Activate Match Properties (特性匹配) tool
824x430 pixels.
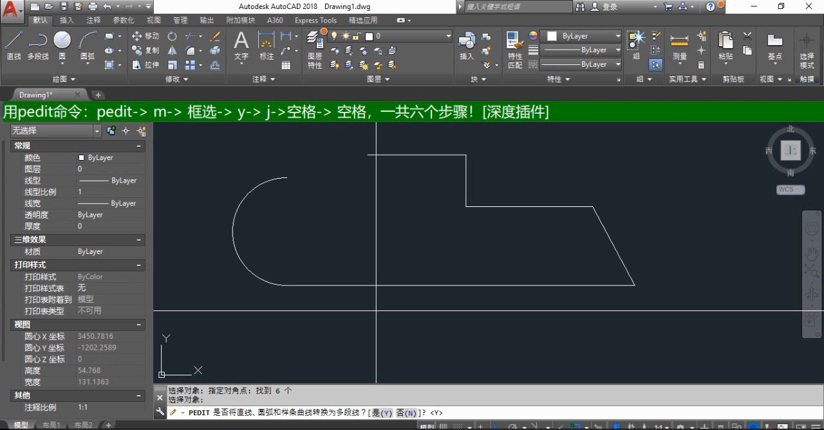(514, 49)
